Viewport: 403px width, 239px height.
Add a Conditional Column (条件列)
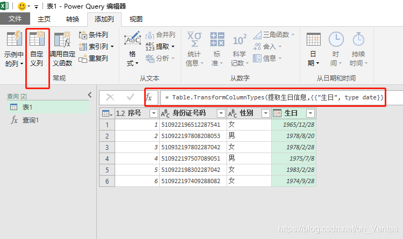(93, 35)
